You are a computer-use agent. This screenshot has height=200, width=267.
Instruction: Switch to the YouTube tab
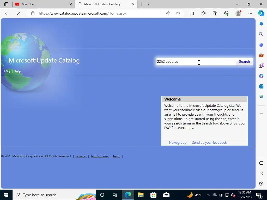[43, 4]
